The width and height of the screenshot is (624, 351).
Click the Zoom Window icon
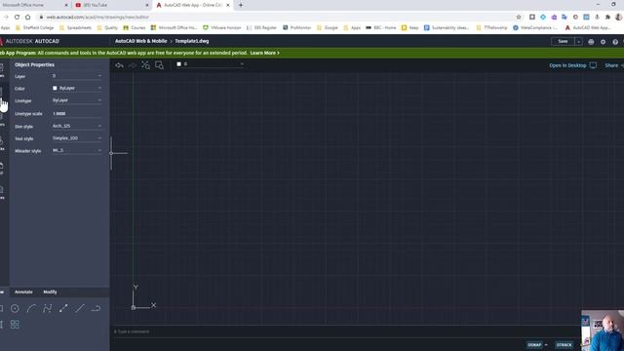(x=159, y=65)
